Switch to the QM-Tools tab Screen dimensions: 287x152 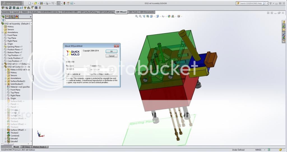coord(133,12)
